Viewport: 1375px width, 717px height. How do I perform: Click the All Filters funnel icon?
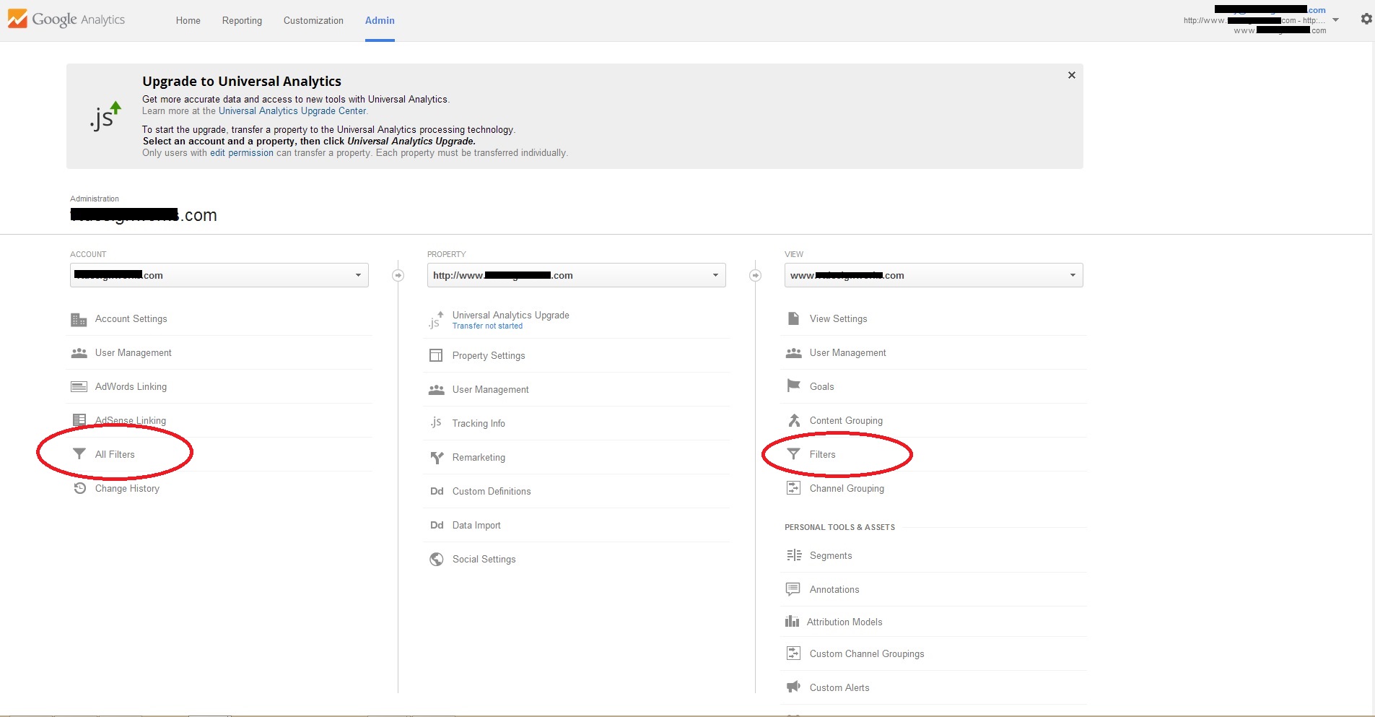(x=79, y=454)
